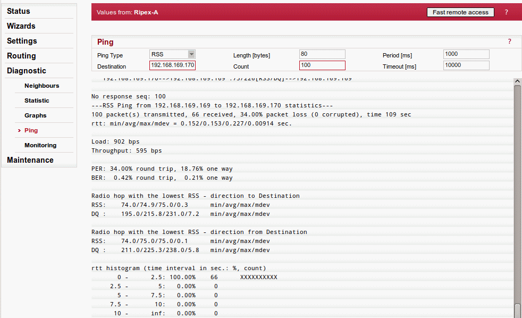
Task: Open the Routing menu section
Action: tap(21, 56)
